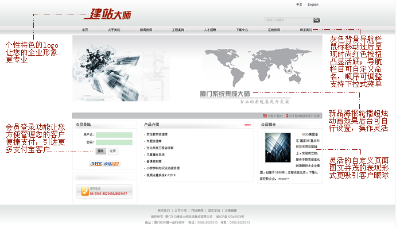Open the 关于我们 nav item

point(114,30)
